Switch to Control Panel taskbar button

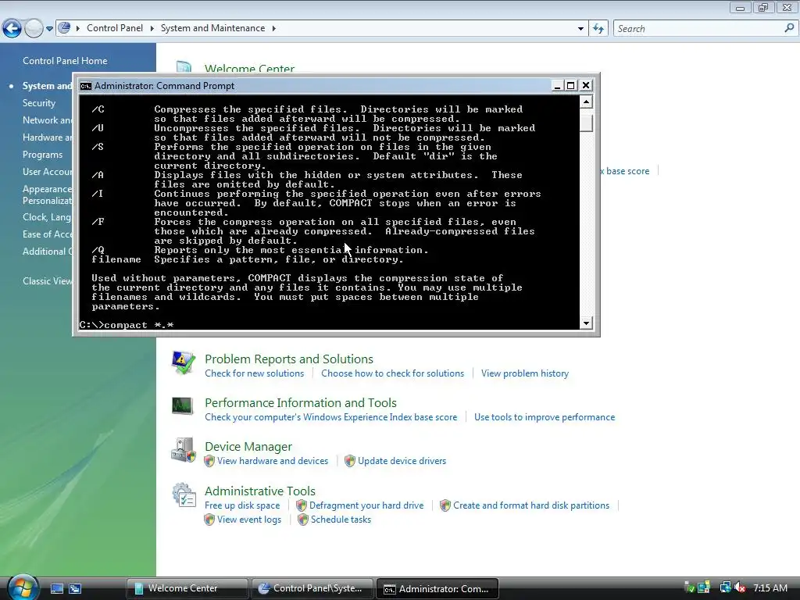click(x=312, y=589)
